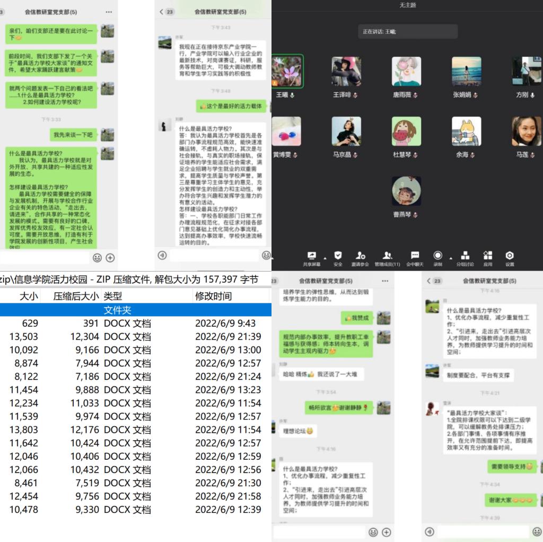Click the 共享屏幕 share screen icon
This screenshot has height=542, width=543.
311,256
